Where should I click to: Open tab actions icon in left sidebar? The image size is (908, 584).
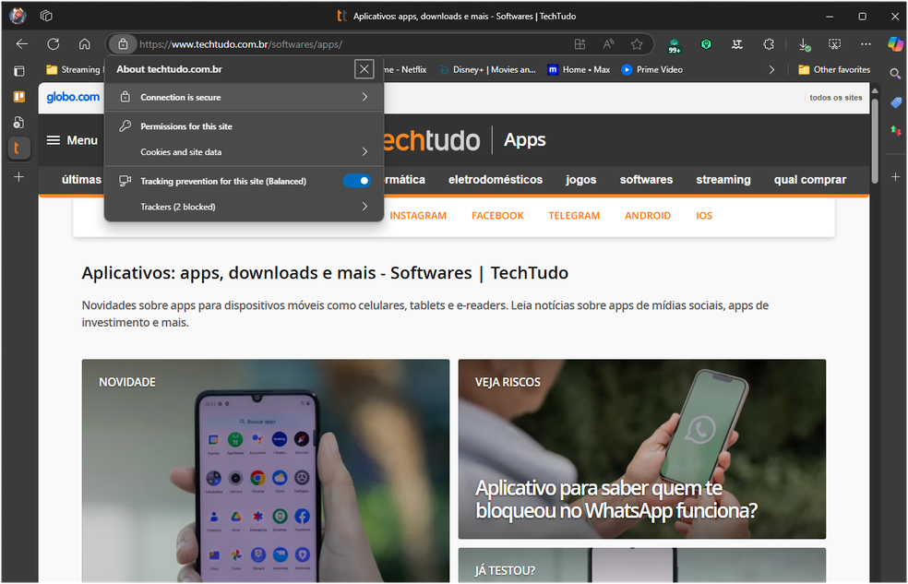(18, 71)
